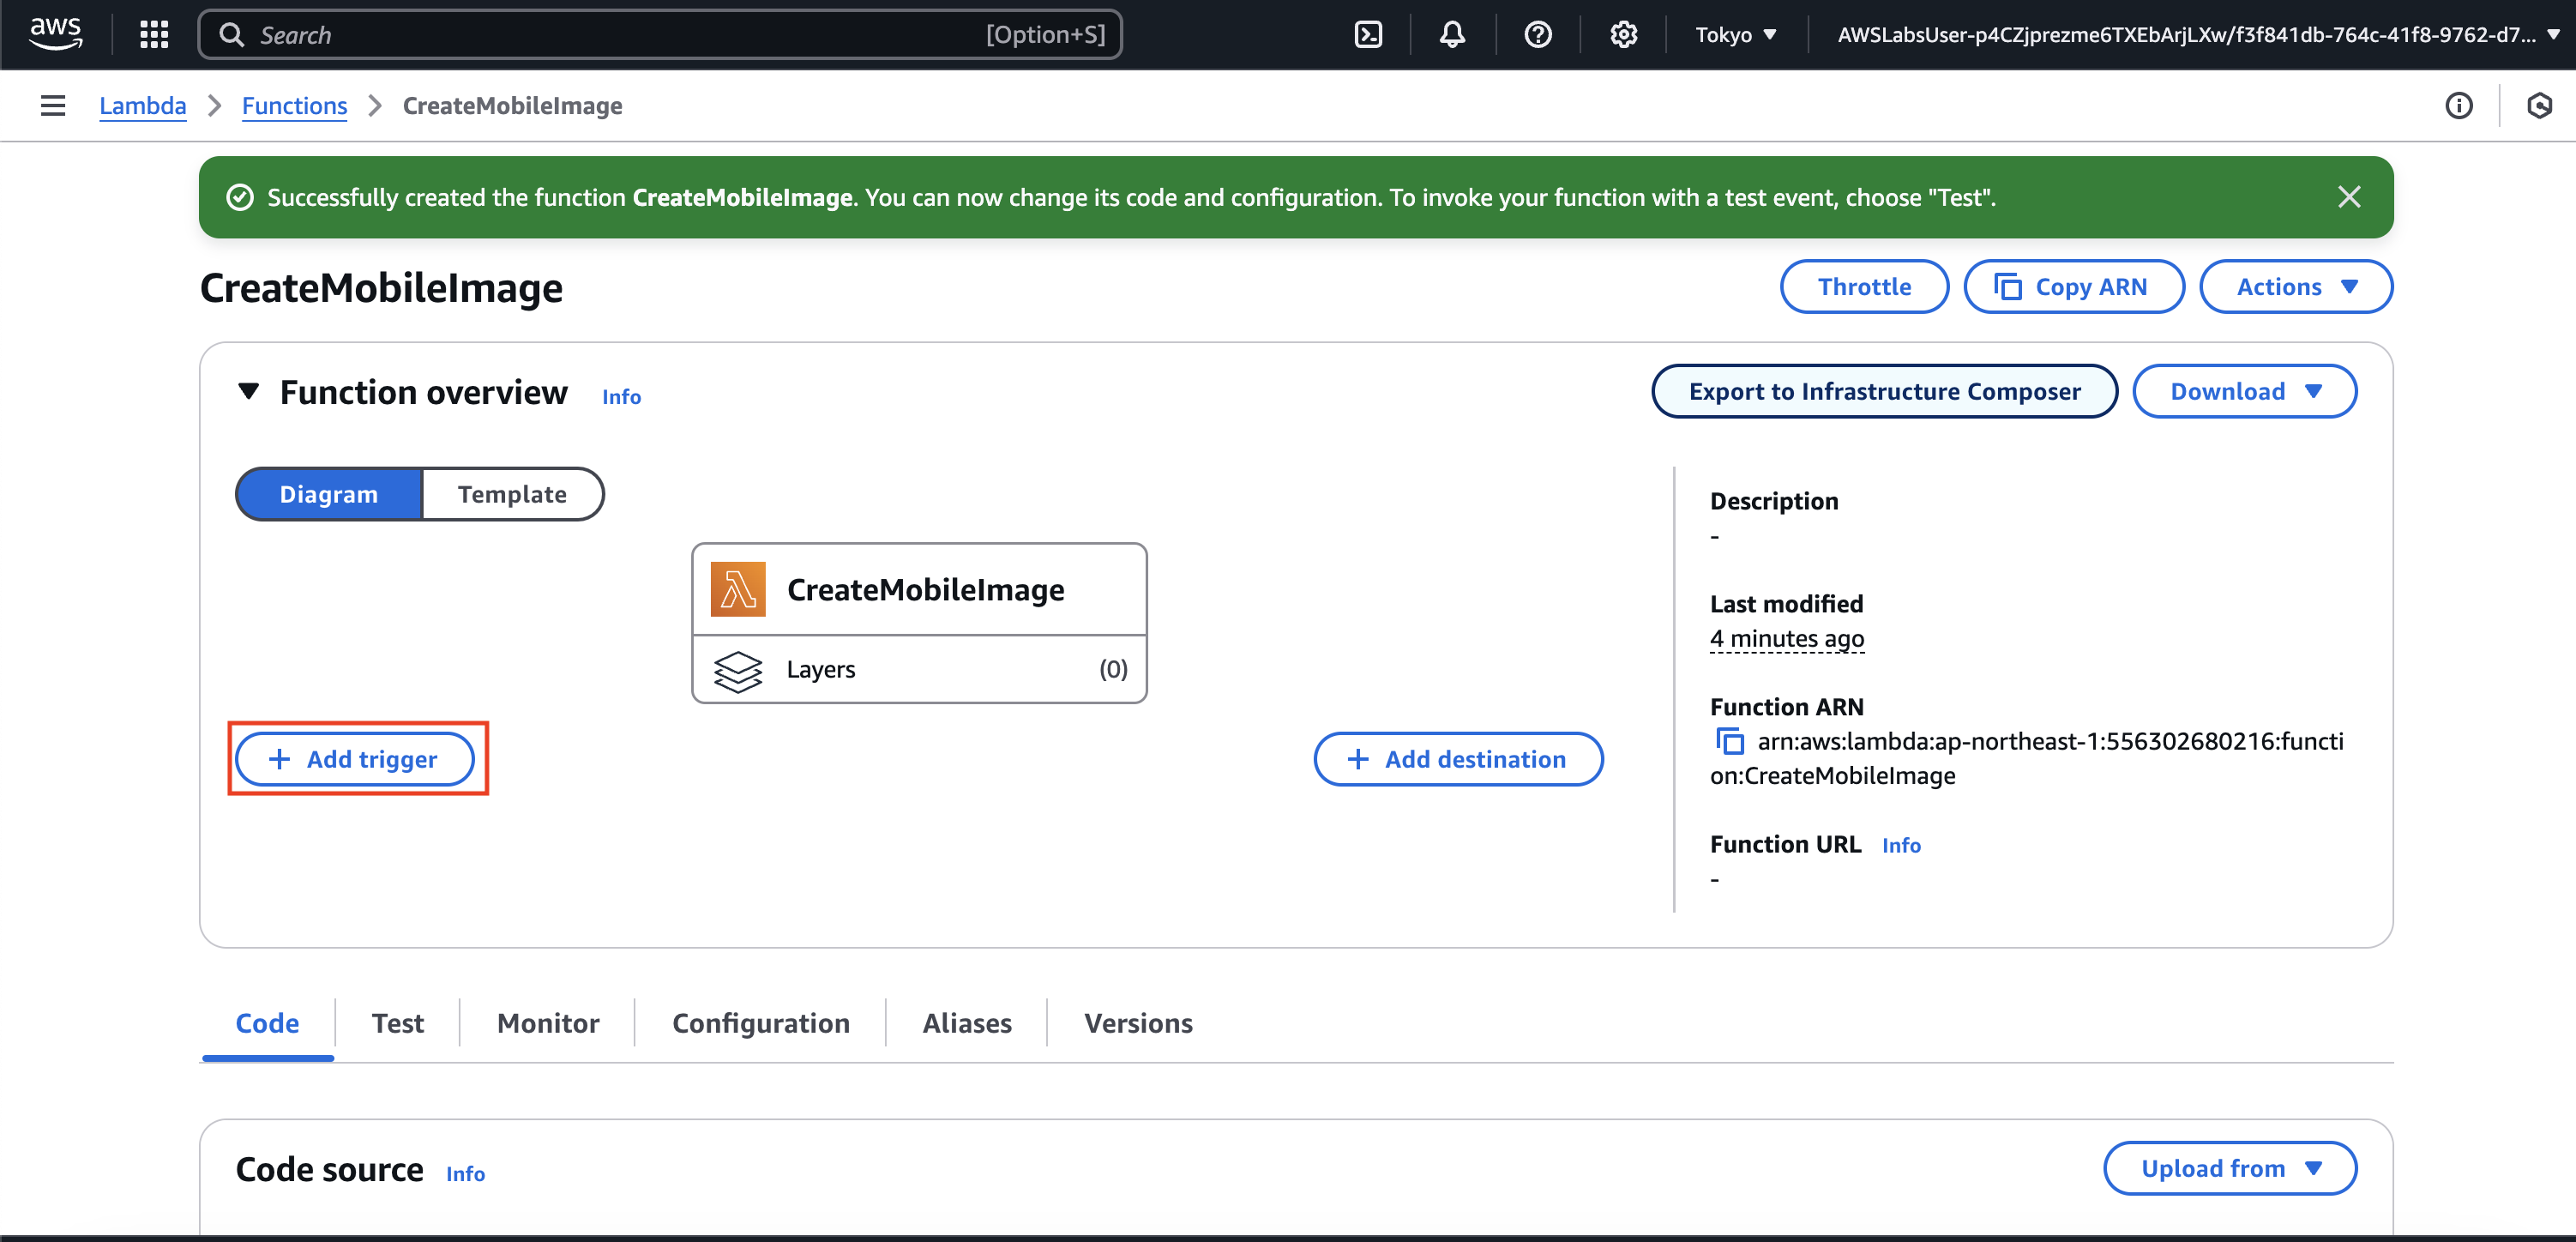Open the Monitor tab

coord(548,1023)
